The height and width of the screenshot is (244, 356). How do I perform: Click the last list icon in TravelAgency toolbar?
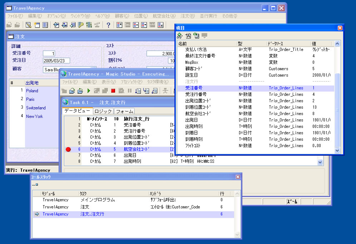(x=160, y=25)
